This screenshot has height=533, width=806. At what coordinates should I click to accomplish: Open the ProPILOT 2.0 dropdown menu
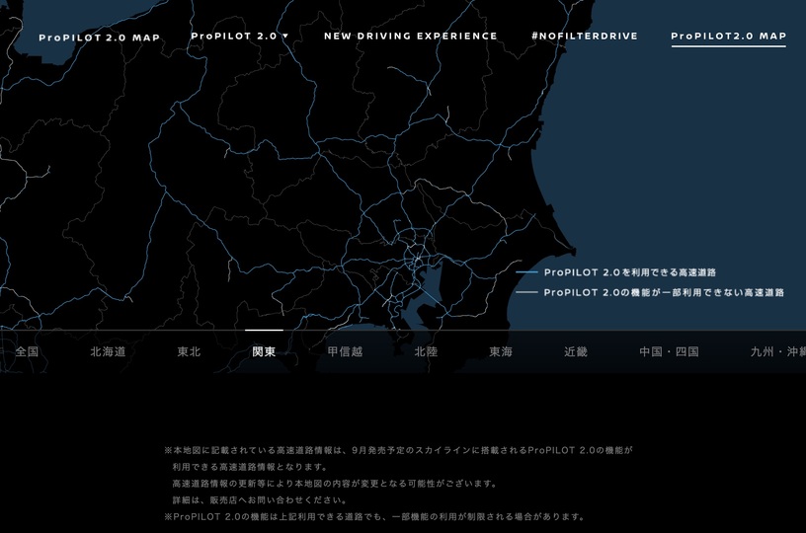pyautogui.click(x=240, y=36)
